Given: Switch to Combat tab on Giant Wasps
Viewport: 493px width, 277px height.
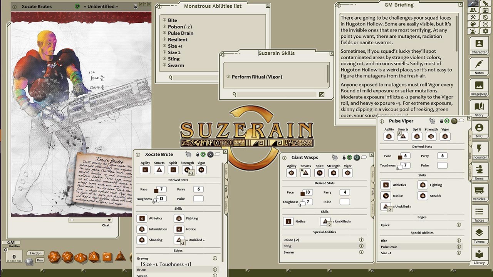Looking at the screenshot, I should coord(373,208).
